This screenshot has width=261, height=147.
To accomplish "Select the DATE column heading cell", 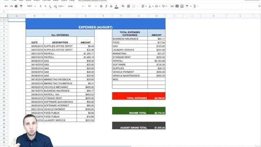I will pyautogui.click(x=35, y=40).
